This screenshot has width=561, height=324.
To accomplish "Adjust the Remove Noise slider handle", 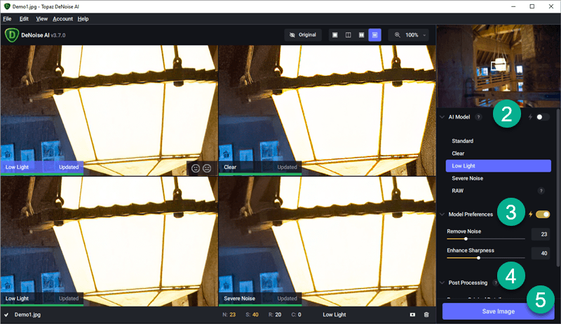I will point(466,238).
